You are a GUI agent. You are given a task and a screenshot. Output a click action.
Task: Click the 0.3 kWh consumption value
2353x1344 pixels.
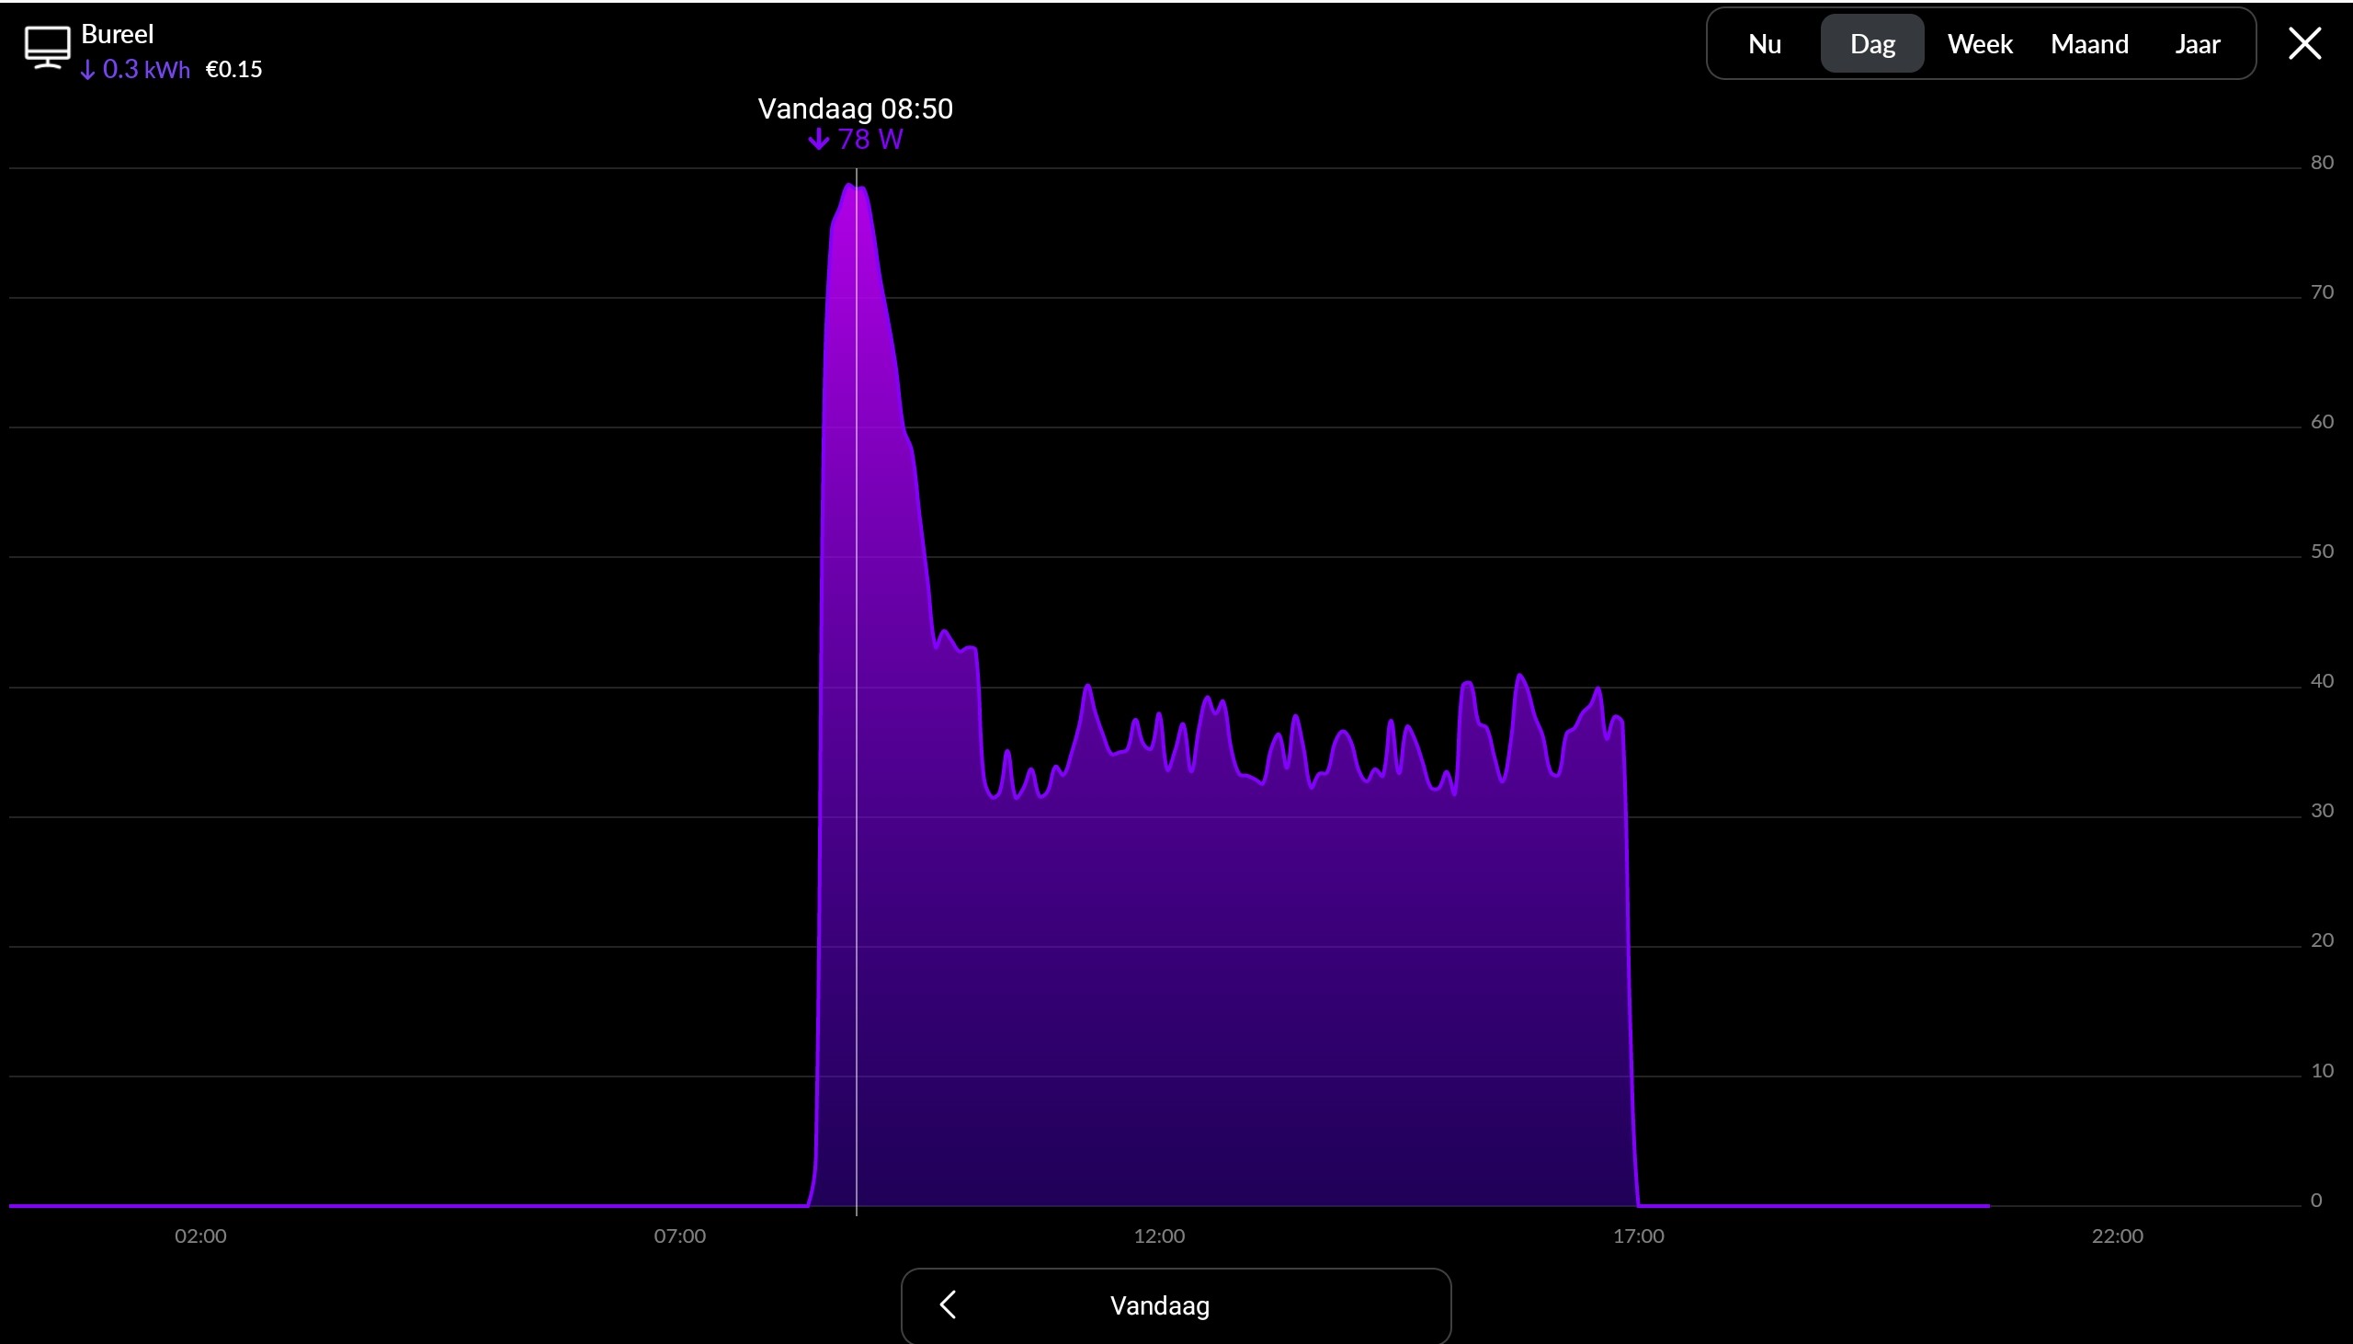click(146, 70)
